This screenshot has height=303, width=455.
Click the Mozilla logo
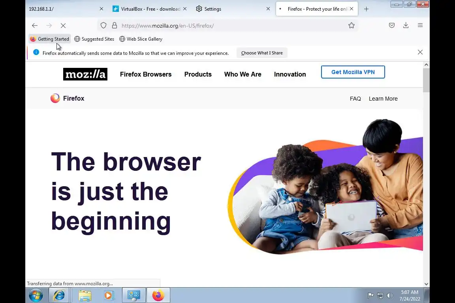85,74
